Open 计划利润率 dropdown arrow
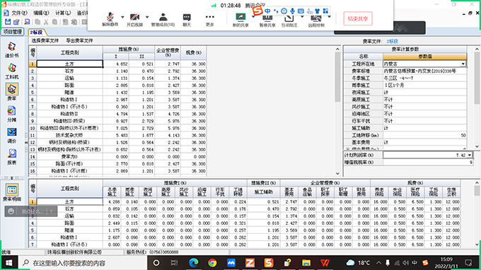The height and width of the screenshot is (270, 481). tap(470, 155)
